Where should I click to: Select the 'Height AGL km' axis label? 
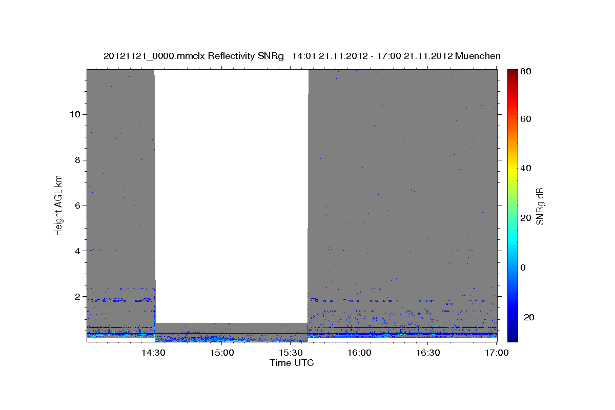(59, 206)
